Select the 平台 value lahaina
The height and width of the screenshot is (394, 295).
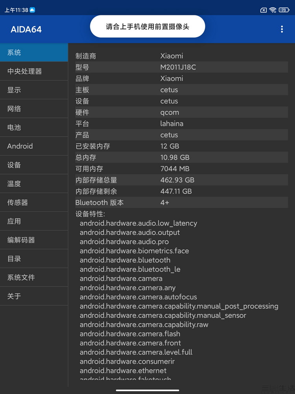(x=172, y=123)
